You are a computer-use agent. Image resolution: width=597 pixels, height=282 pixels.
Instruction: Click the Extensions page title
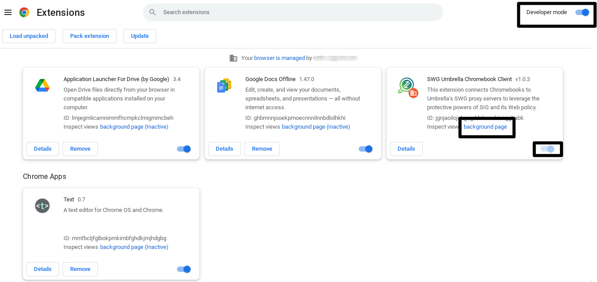point(61,12)
